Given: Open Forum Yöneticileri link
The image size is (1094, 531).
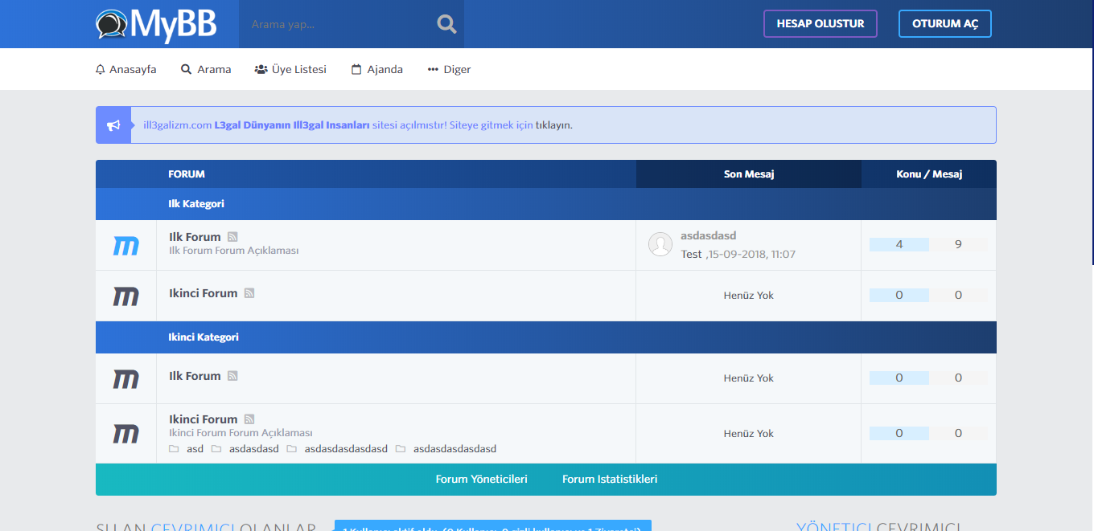Looking at the screenshot, I should coord(481,480).
